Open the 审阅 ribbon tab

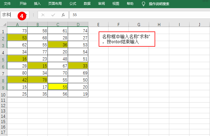[101, 4]
